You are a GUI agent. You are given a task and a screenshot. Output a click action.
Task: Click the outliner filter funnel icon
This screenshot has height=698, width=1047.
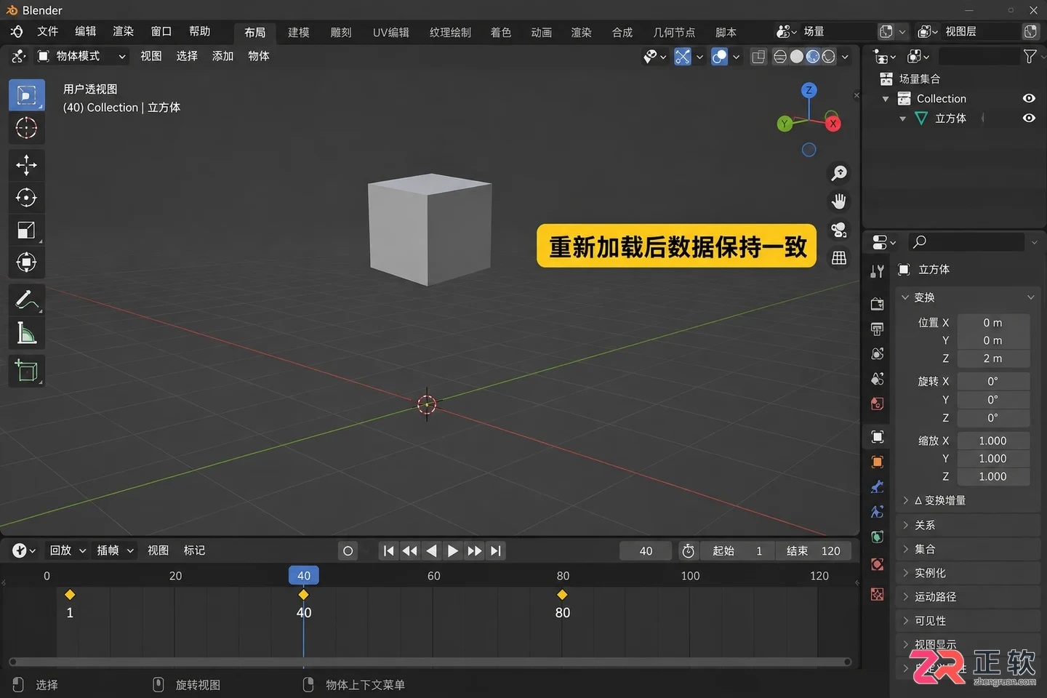click(1030, 56)
